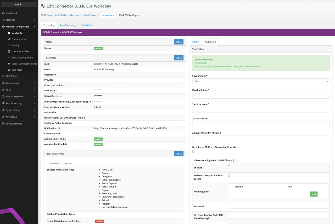
Task: Enable the 3D-Secure Configuration checkbox
Action: click(229, 166)
